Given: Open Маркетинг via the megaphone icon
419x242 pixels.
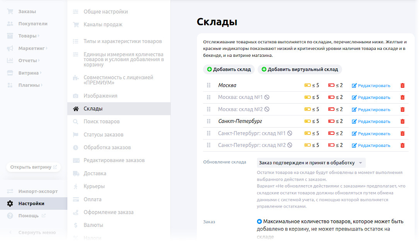Looking at the screenshot, I should pos(10,48).
